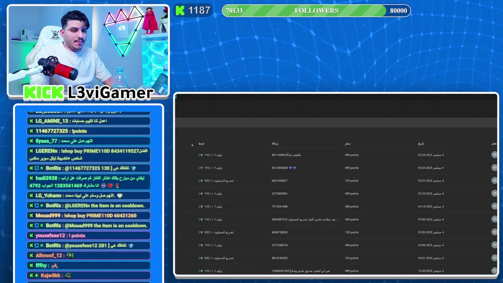Image resolution: width=503 pixels, height=283 pixels.
Task: Click the red heart emoji in hadi3938 message
Action: pyautogui.click(x=110, y=186)
